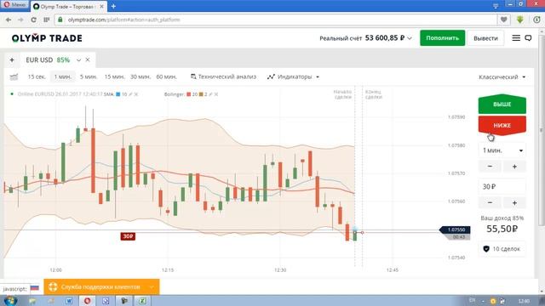Open Opera speed dial grid icon

[x=46, y=20]
